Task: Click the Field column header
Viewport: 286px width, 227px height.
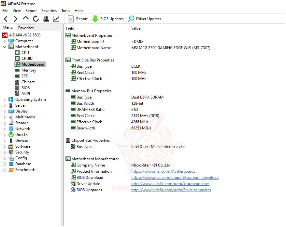Action: [97, 28]
